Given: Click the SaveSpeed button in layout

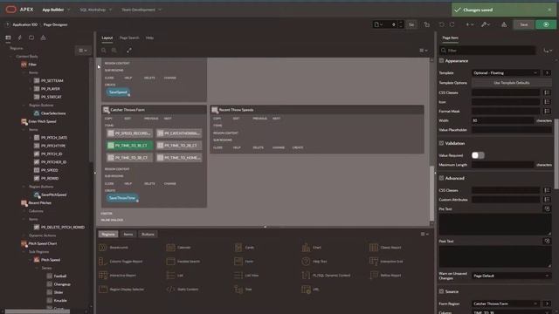Looking at the screenshot, I should pos(118,92).
